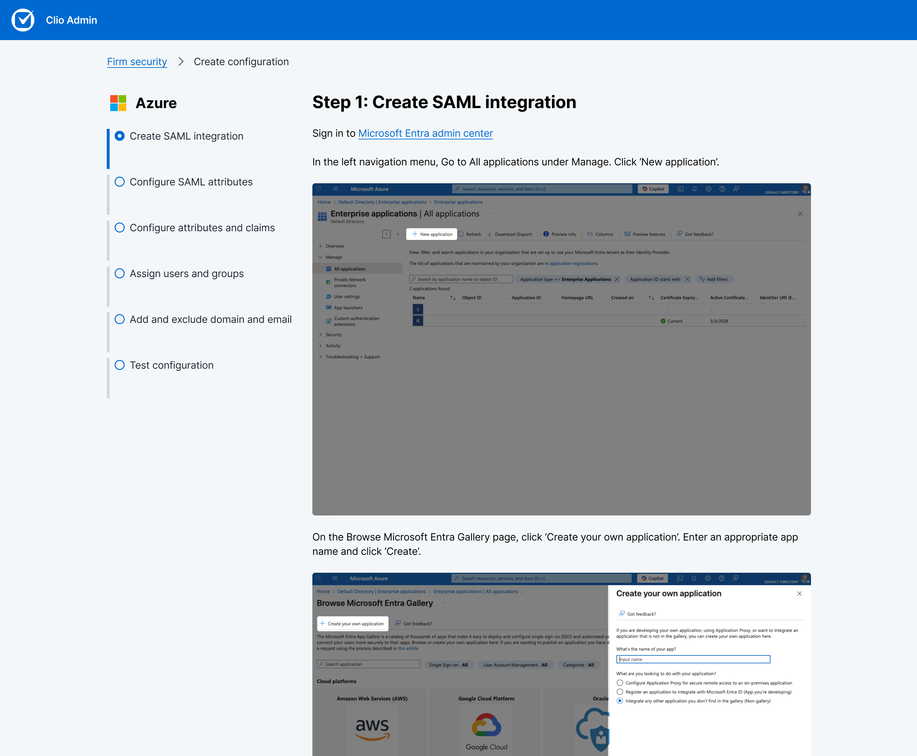The height and width of the screenshot is (756, 917).
Task: Click Search application box in gallery screenshot
Action: (369, 664)
